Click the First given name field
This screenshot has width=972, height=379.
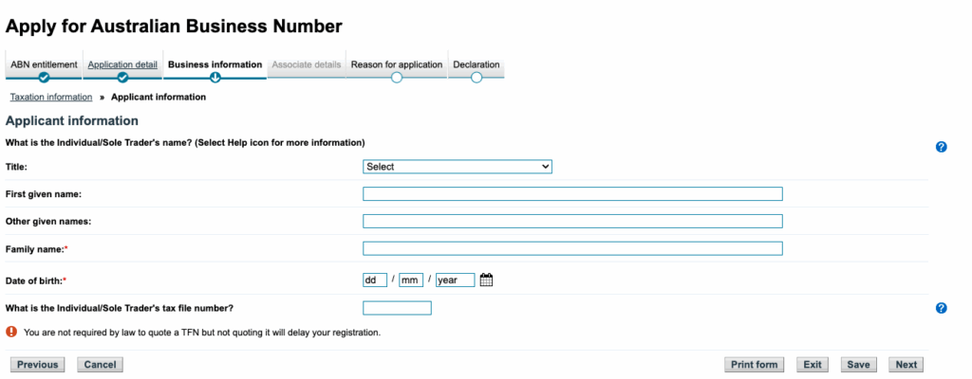pos(572,194)
